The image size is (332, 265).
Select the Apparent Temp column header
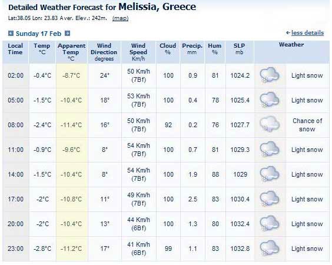coord(72,52)
